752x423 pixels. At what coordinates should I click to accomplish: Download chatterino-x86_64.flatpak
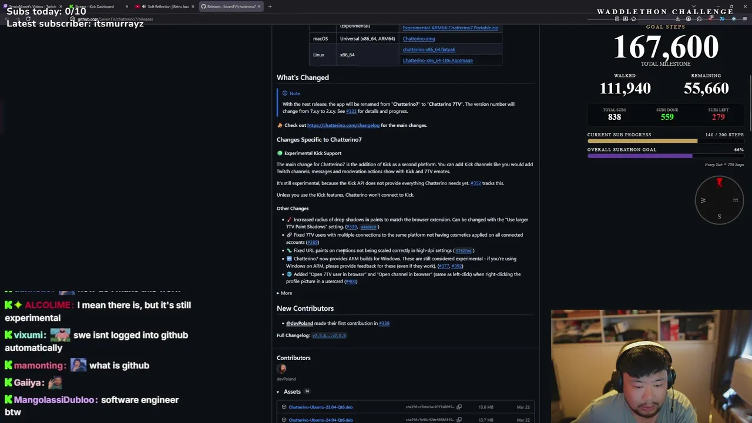point(429,49)
